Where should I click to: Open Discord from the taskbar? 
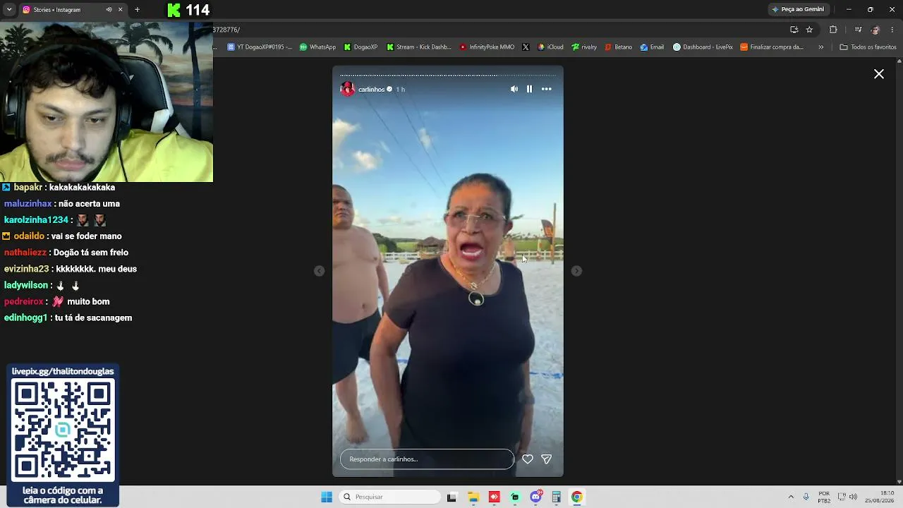(536, 497)
